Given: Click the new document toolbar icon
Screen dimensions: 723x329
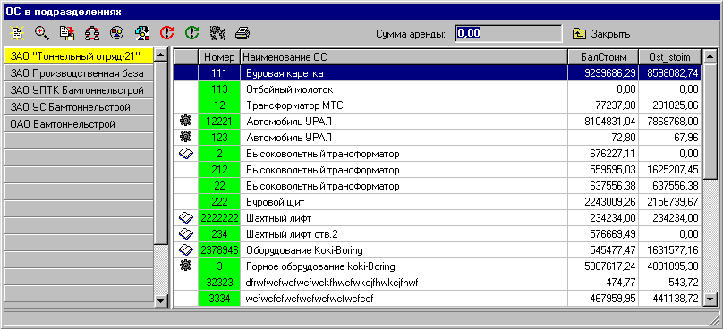Looking at the screenshot, I should (x=17, y=33).
